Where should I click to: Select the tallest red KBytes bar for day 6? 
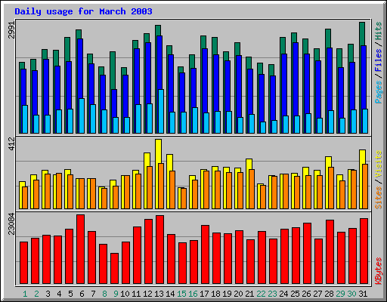click(81, 249)
